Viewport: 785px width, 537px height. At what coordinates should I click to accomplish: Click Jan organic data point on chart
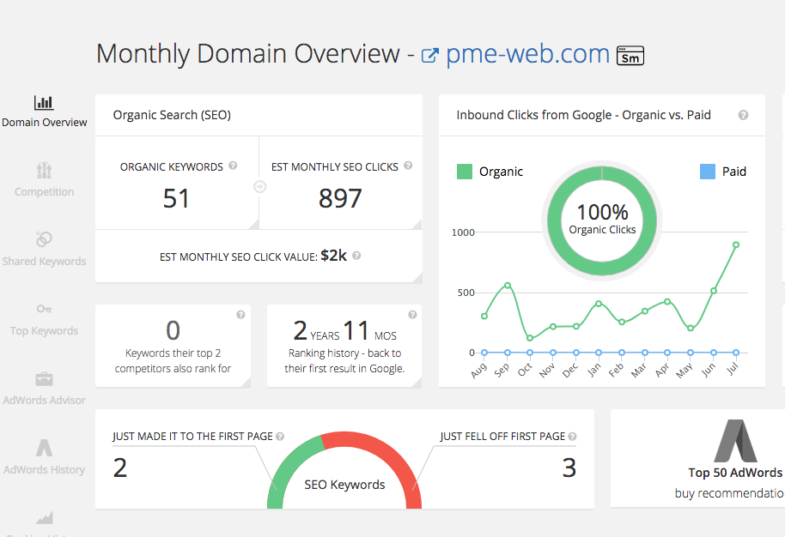pyautogui.click(x=599, y=304)
